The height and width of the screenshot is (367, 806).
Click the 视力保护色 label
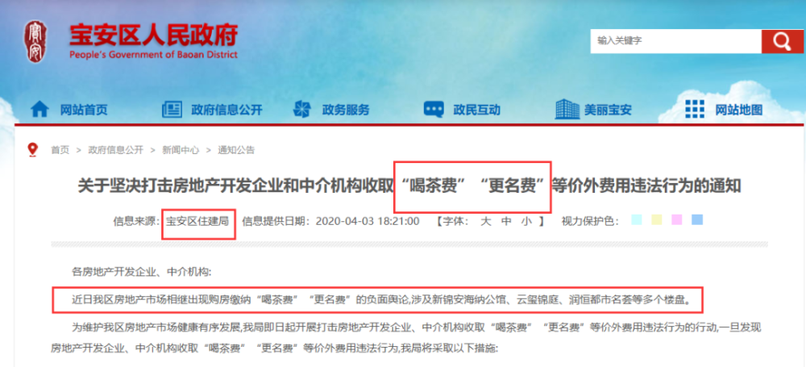tap(590, 221)
